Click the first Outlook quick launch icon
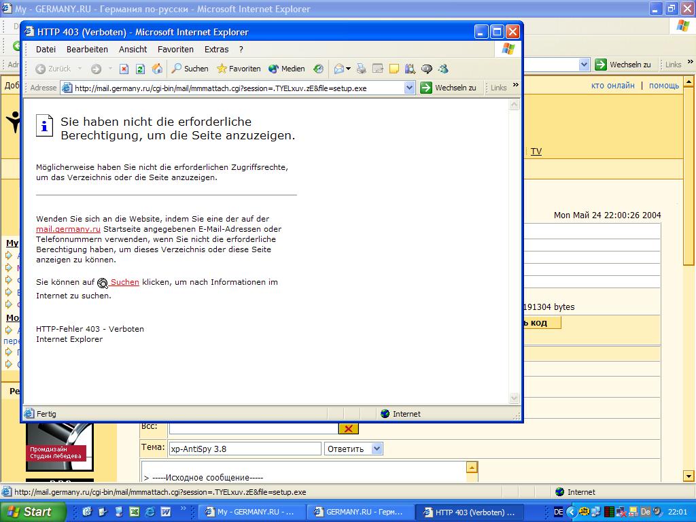This screenshot has width=696, height=522. 87,512
